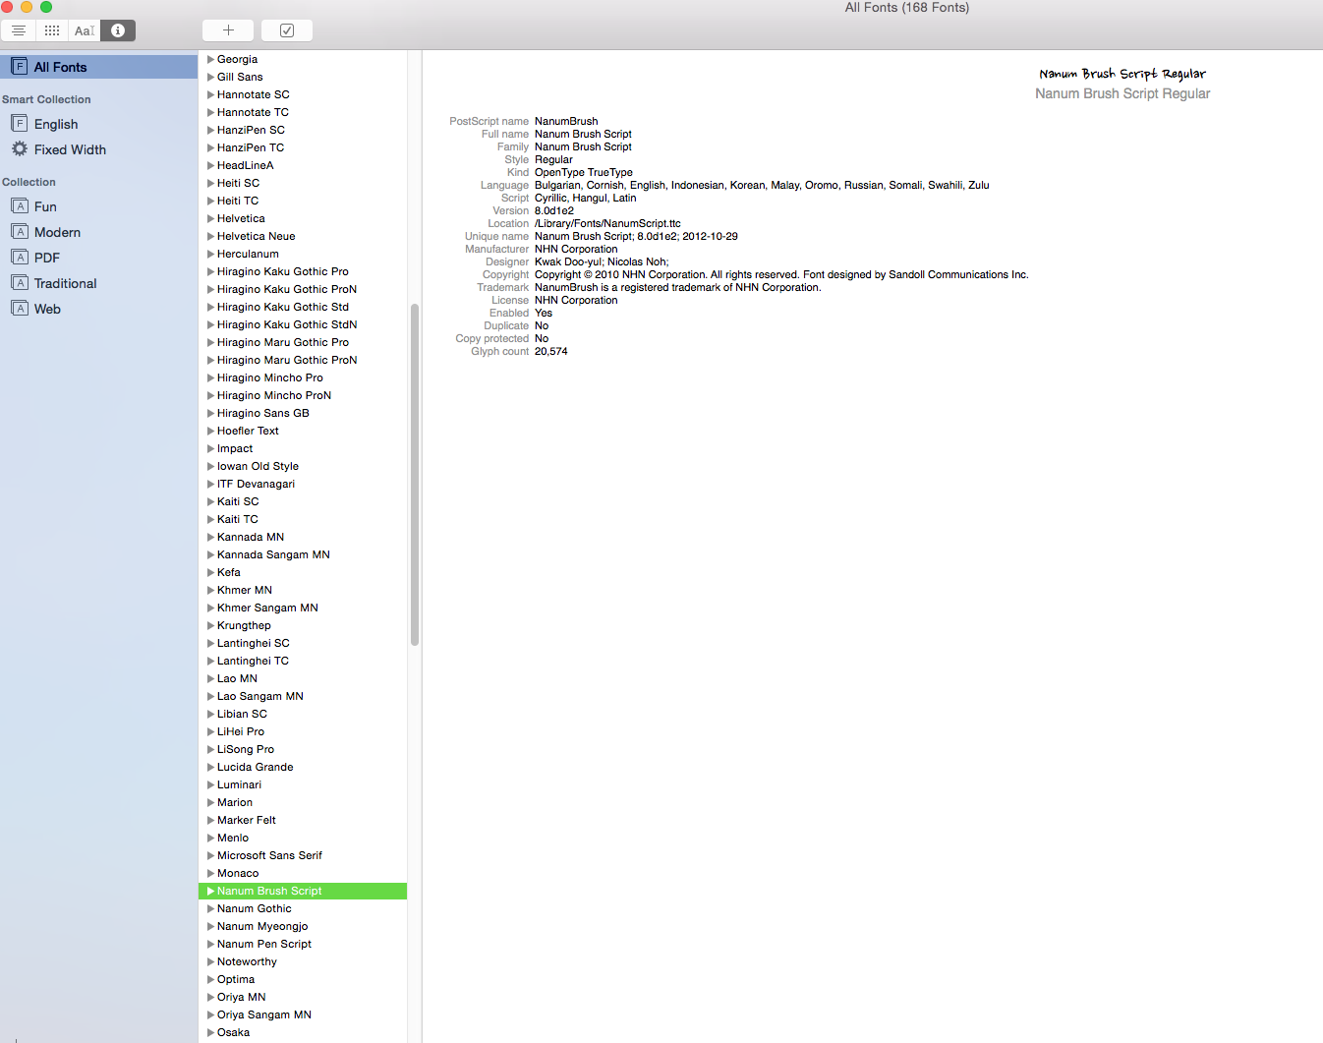
Task: Click the font list scrollbar
Action: coord(415,475)
